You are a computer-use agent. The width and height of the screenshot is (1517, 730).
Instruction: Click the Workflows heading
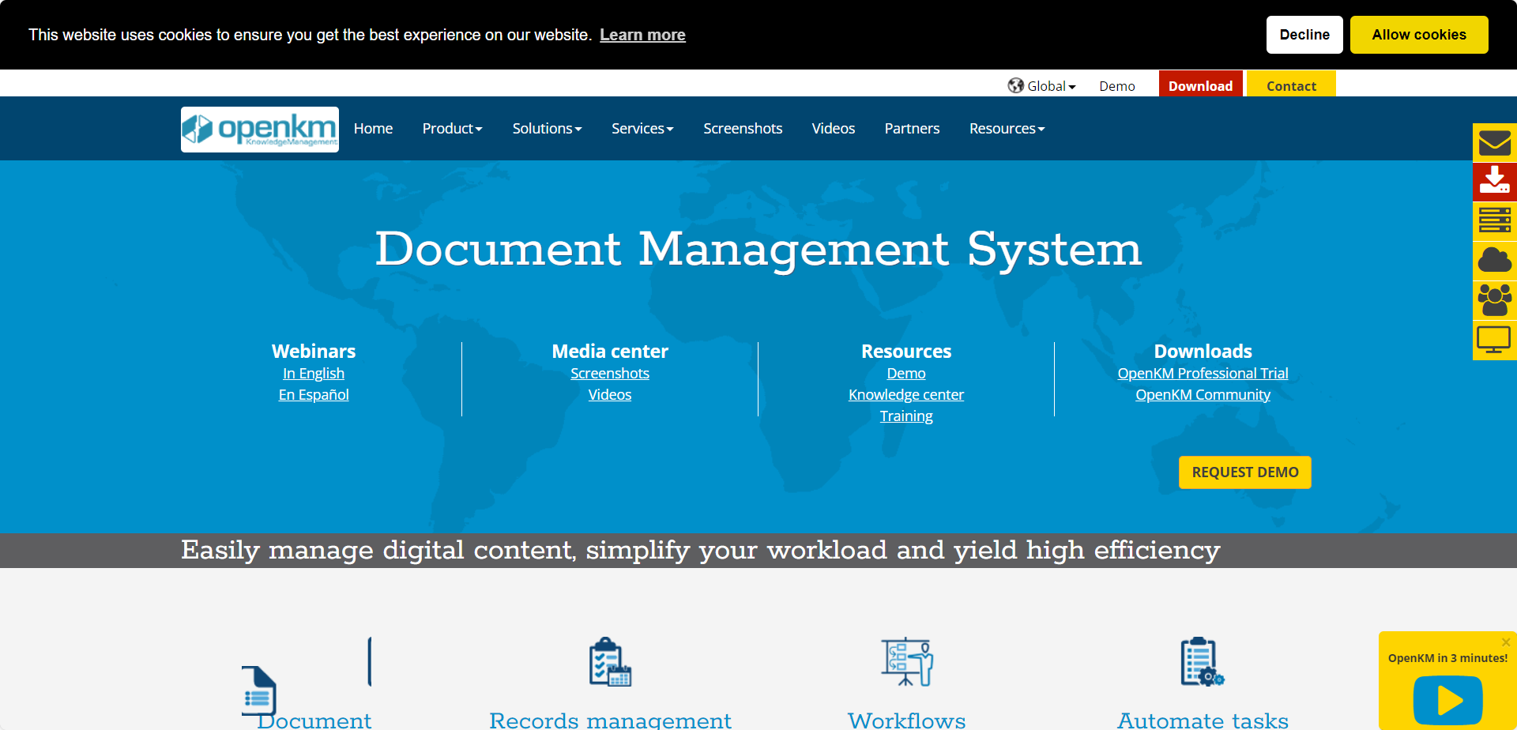click(907, 721)
